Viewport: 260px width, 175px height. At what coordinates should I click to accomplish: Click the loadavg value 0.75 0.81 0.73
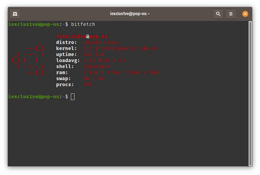(x=104, y=60)
